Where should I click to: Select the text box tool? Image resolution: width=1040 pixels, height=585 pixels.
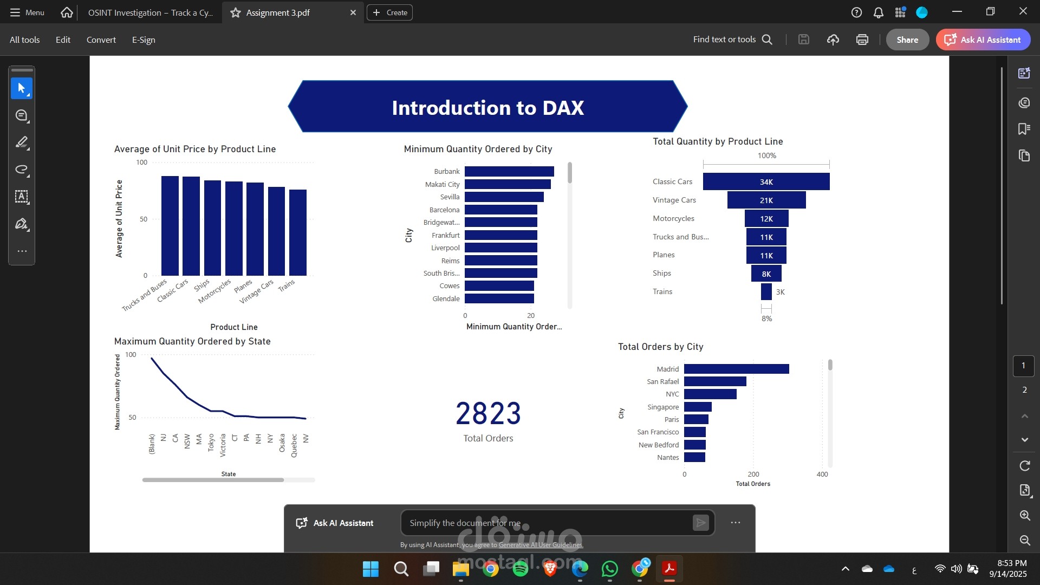21,196
